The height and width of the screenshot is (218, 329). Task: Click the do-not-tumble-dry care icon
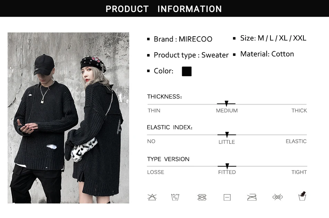pyautogui.click(x=202, y=197)
